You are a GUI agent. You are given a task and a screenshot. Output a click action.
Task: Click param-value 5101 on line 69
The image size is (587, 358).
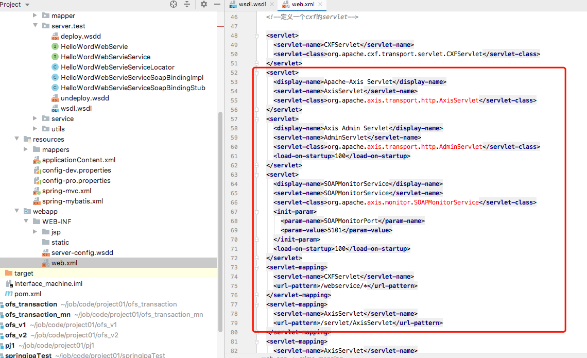point(335,230)
